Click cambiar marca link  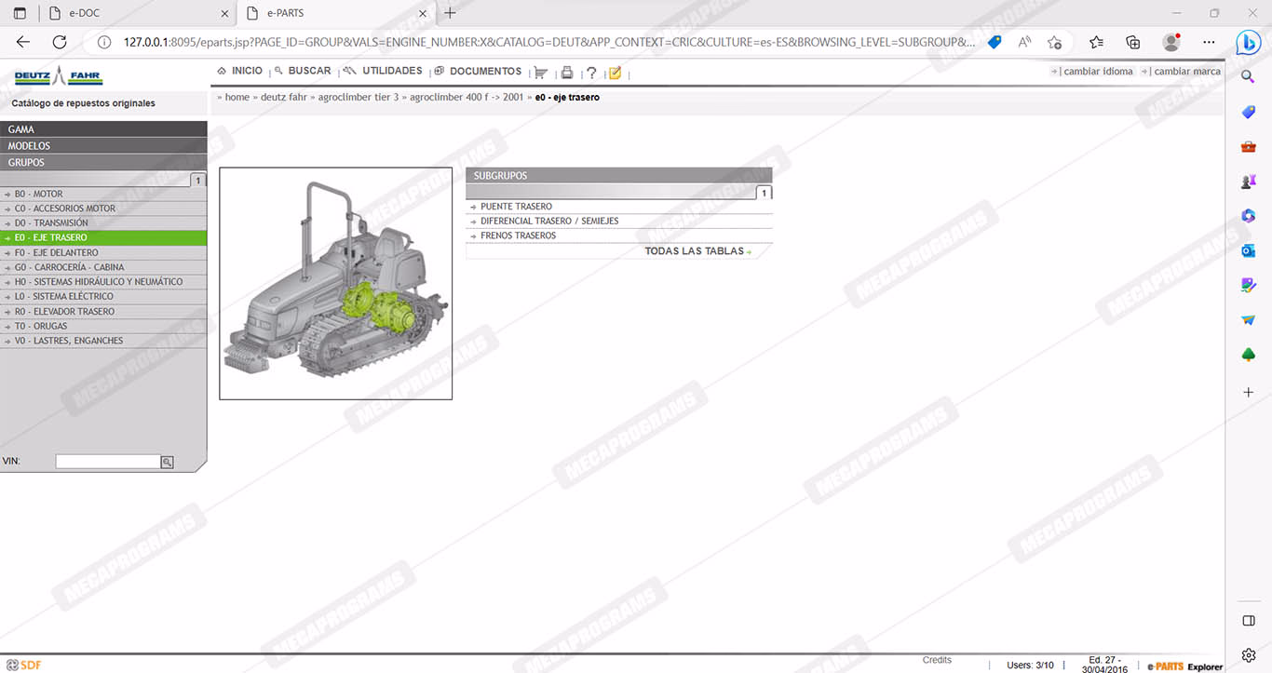pyautogui.click(x=1187, y=72)
